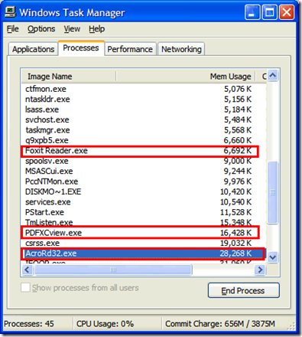Sort by Image Name column header

[x=68, y=77]
